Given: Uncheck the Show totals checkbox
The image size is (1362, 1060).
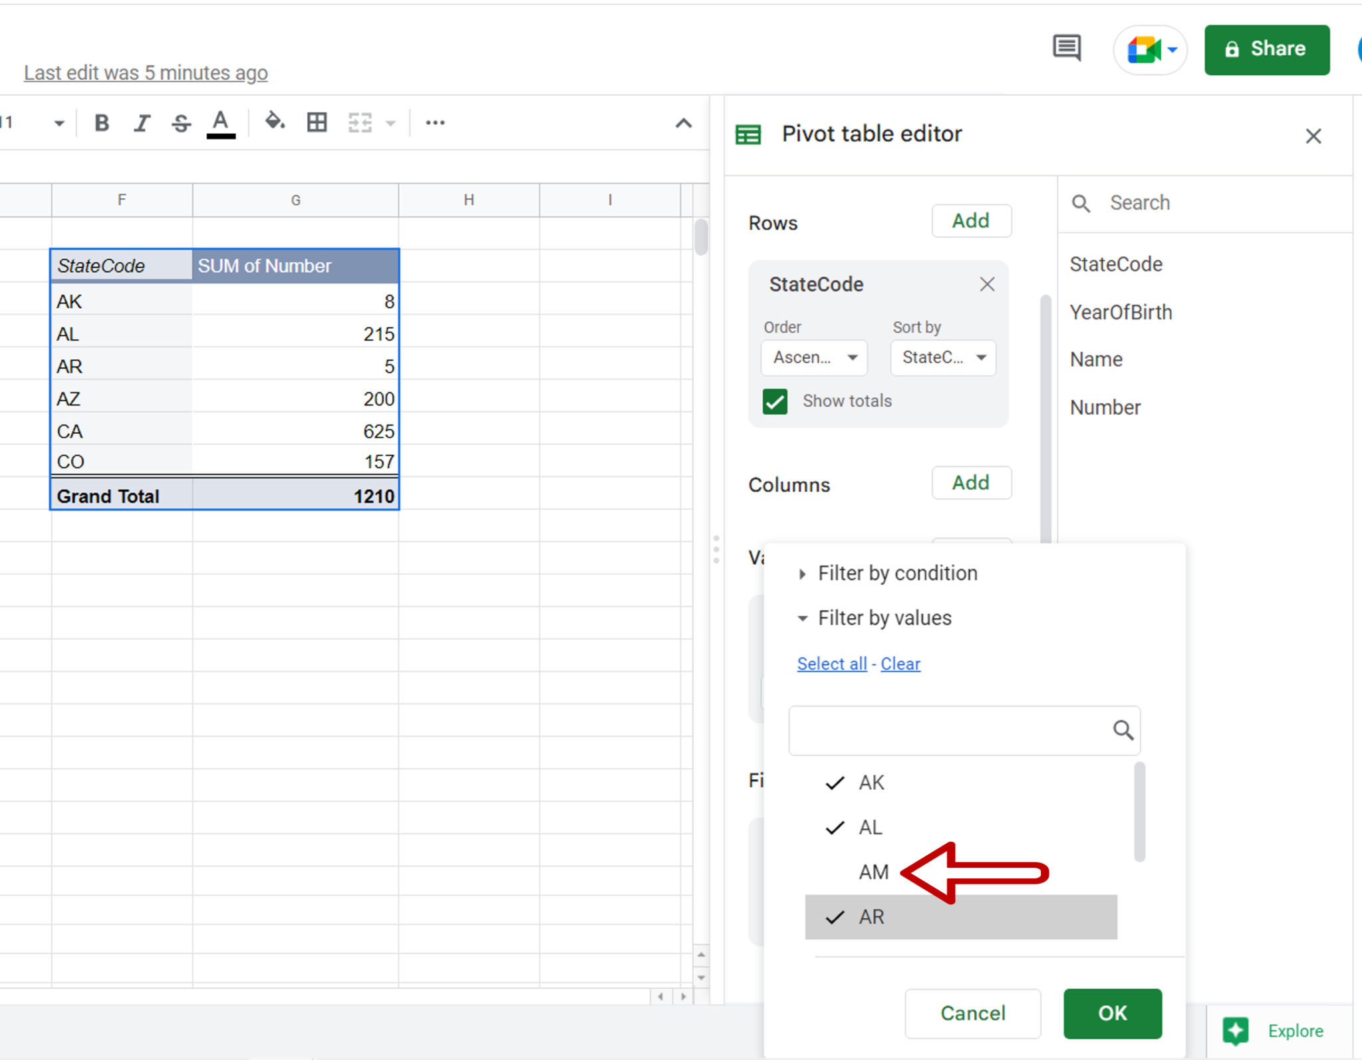Looking at the screenshot, I should pyautogui.click(x=774, y=401).
